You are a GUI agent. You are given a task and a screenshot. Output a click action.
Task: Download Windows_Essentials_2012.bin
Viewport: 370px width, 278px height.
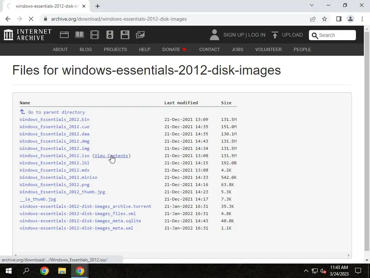(55, 119)
